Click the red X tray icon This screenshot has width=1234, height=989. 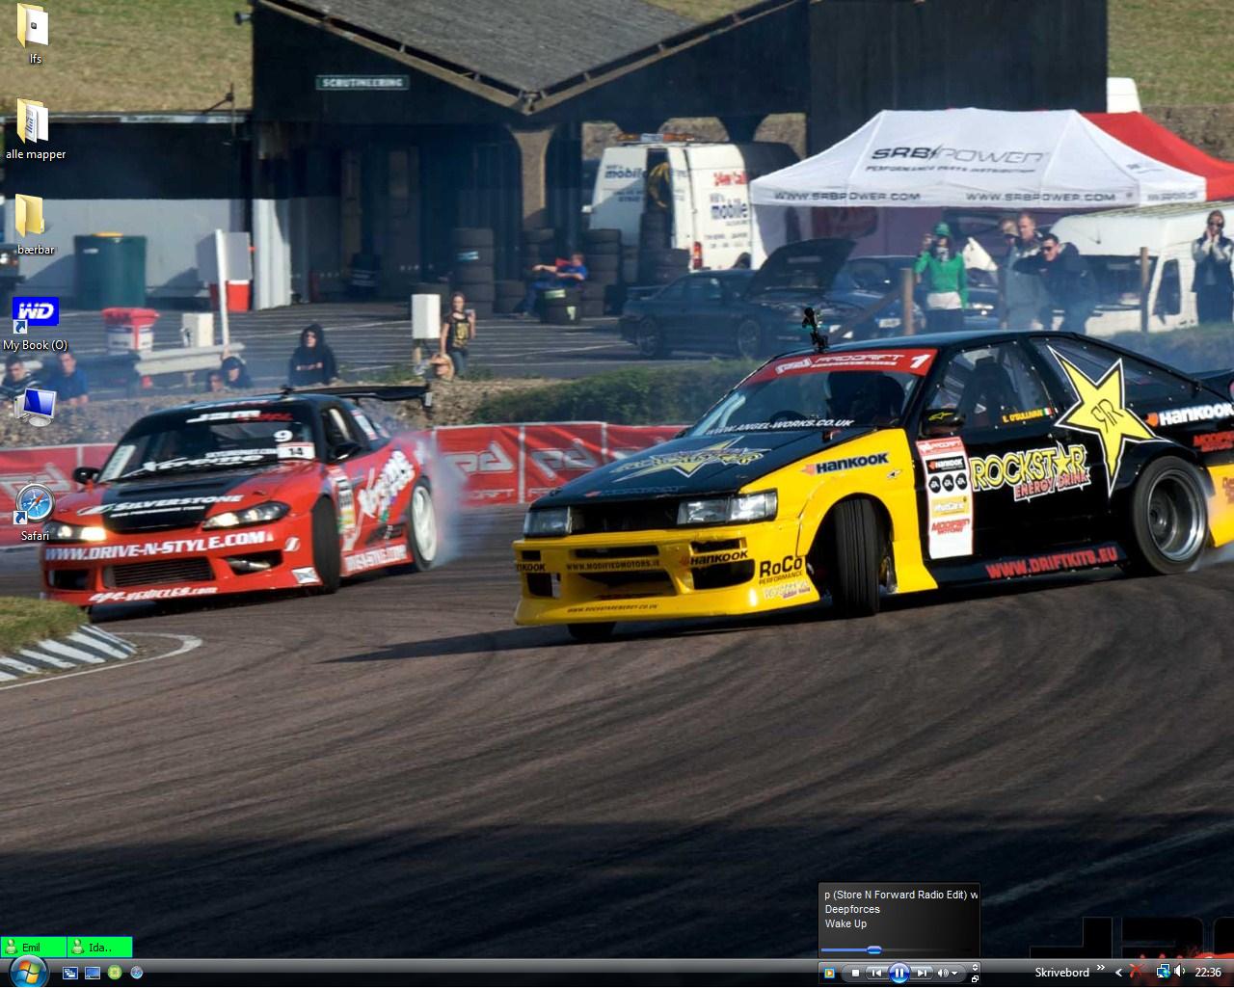[1138, 973]
